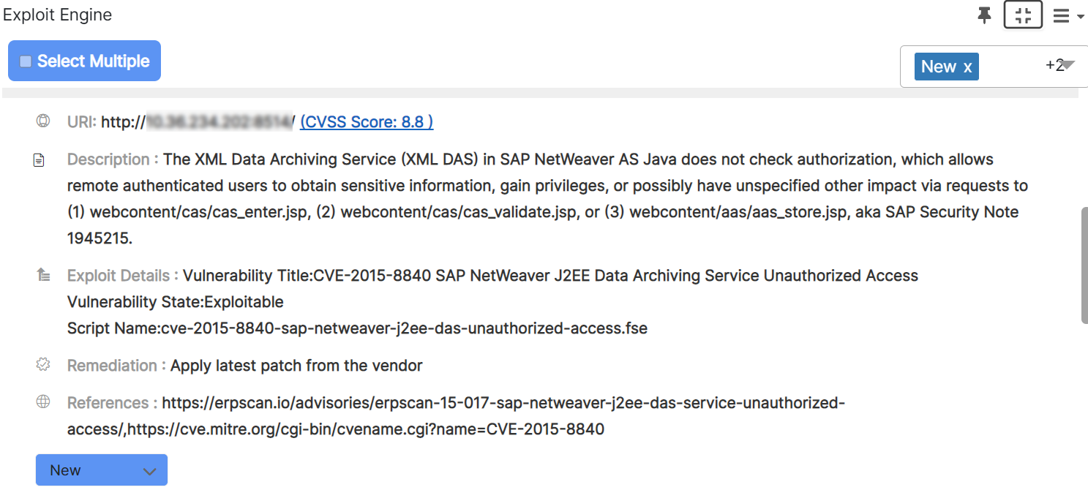
Task: Click the Remediation badge icon
Action: click(43, 364)
